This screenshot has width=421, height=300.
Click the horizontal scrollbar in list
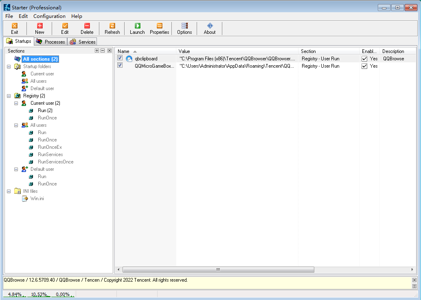tap(218, 270)
